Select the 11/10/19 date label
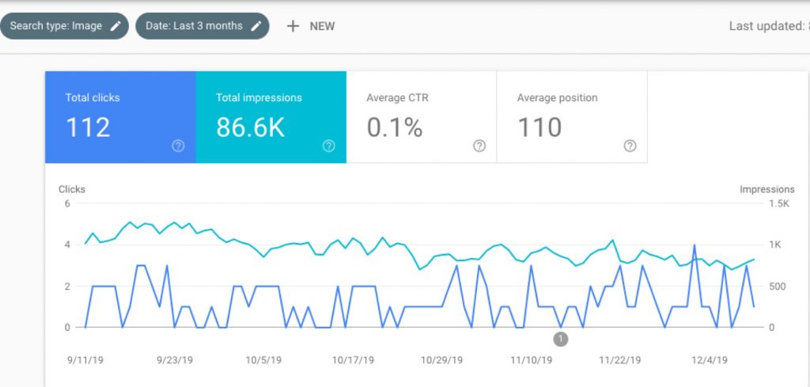 point(531,360)
